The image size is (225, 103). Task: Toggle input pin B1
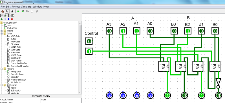tap(202, 31)
